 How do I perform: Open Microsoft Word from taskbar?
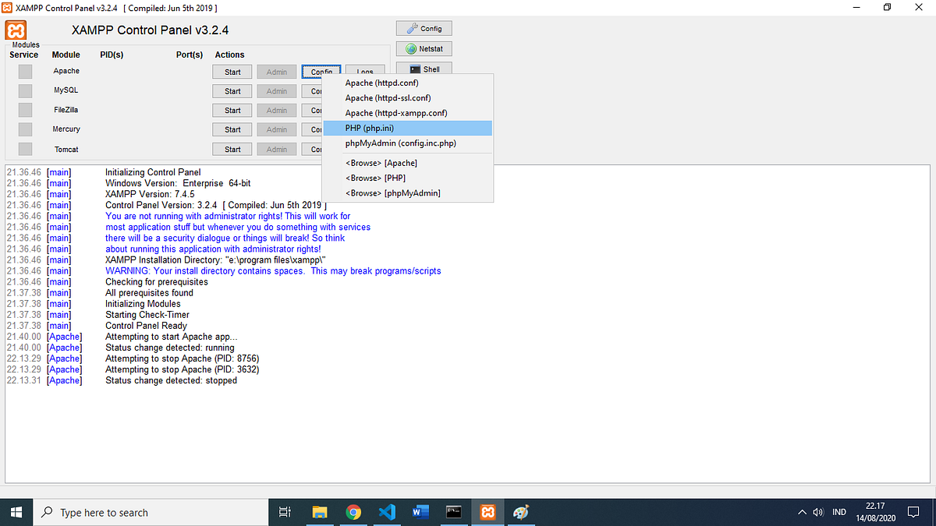420,512
